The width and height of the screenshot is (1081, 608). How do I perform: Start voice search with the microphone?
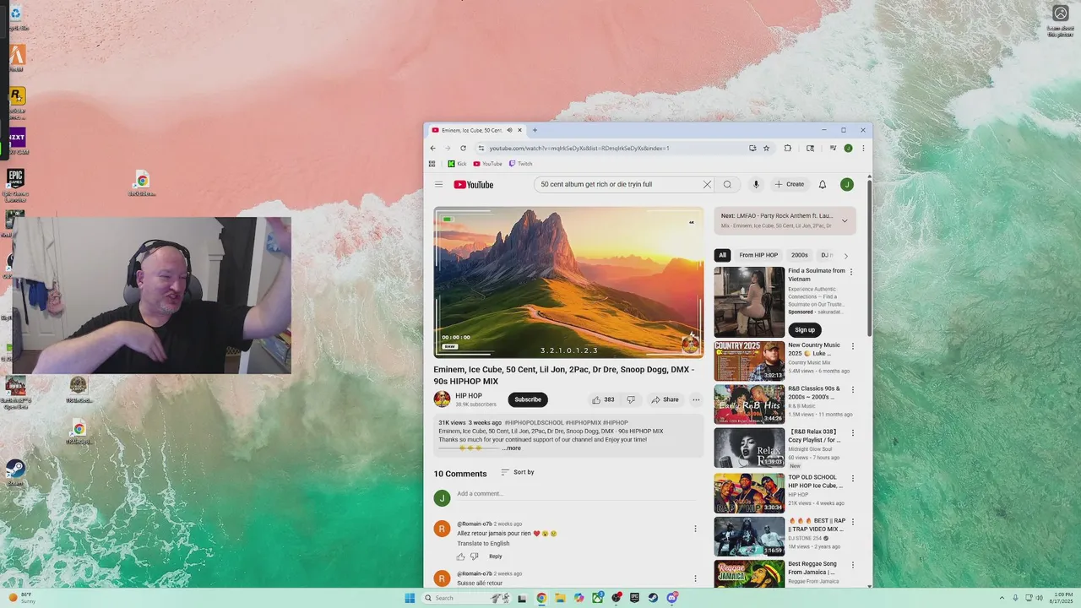(x=756, y=184)
